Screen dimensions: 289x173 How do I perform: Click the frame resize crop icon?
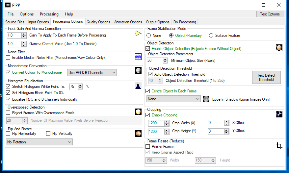279,146
